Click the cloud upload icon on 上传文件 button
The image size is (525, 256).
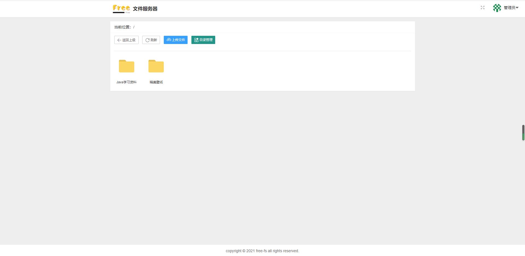pyautogui.click(x=169, y=40)
